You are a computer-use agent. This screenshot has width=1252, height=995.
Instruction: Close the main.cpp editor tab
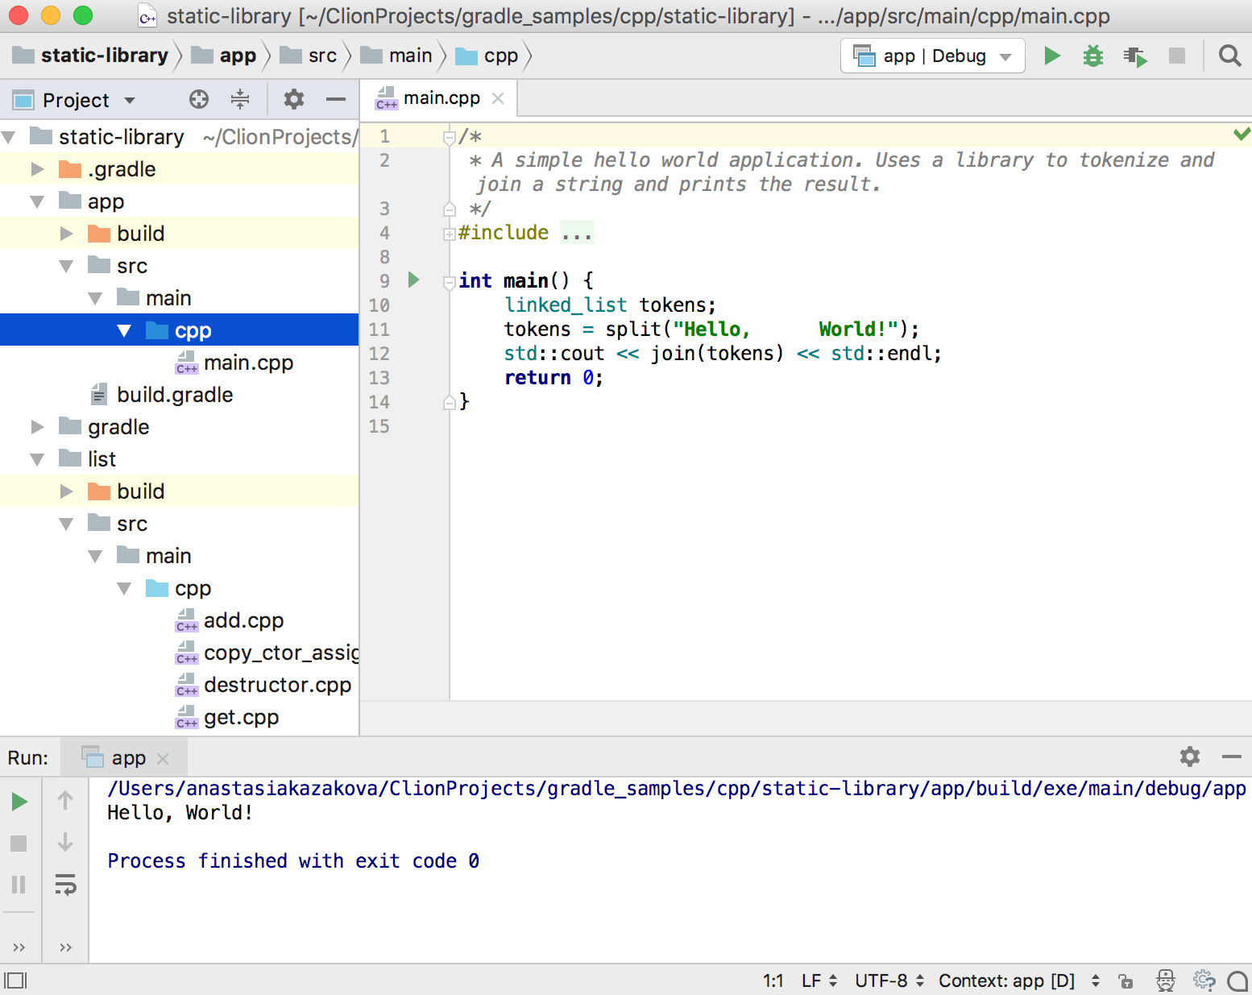[498, 98]
